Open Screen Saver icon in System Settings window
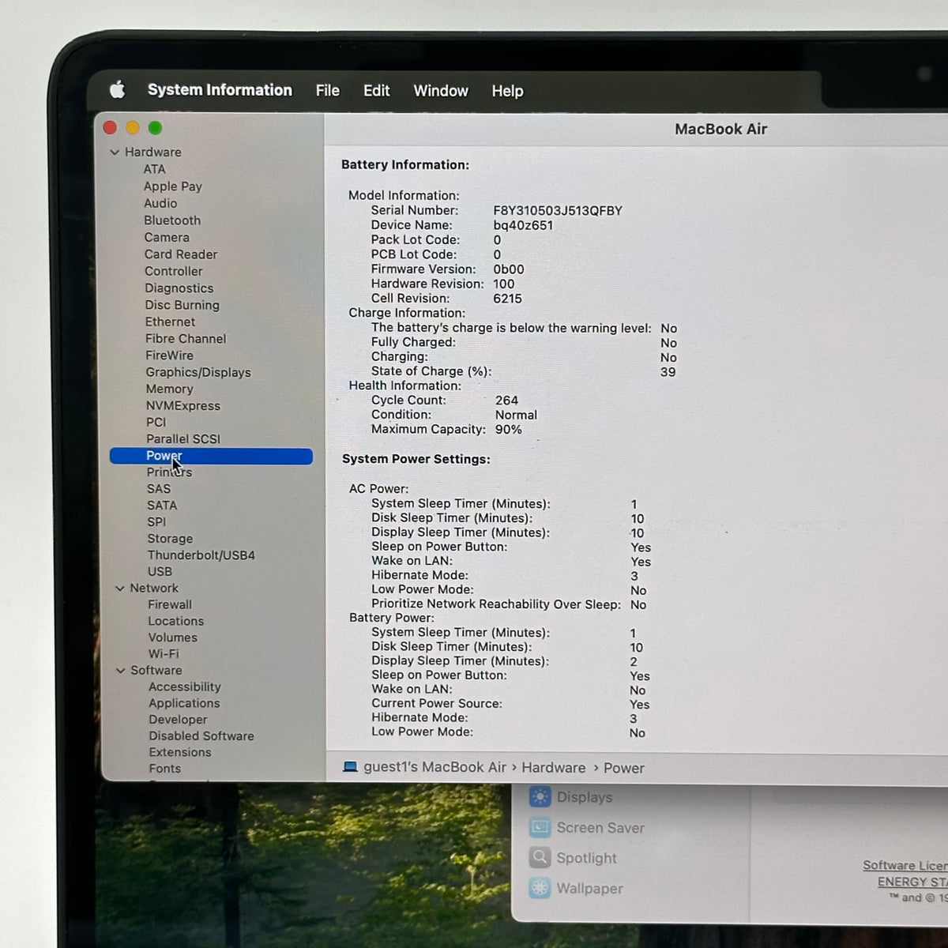This screenshot has width=948, height=948. [x=540, y=827]
